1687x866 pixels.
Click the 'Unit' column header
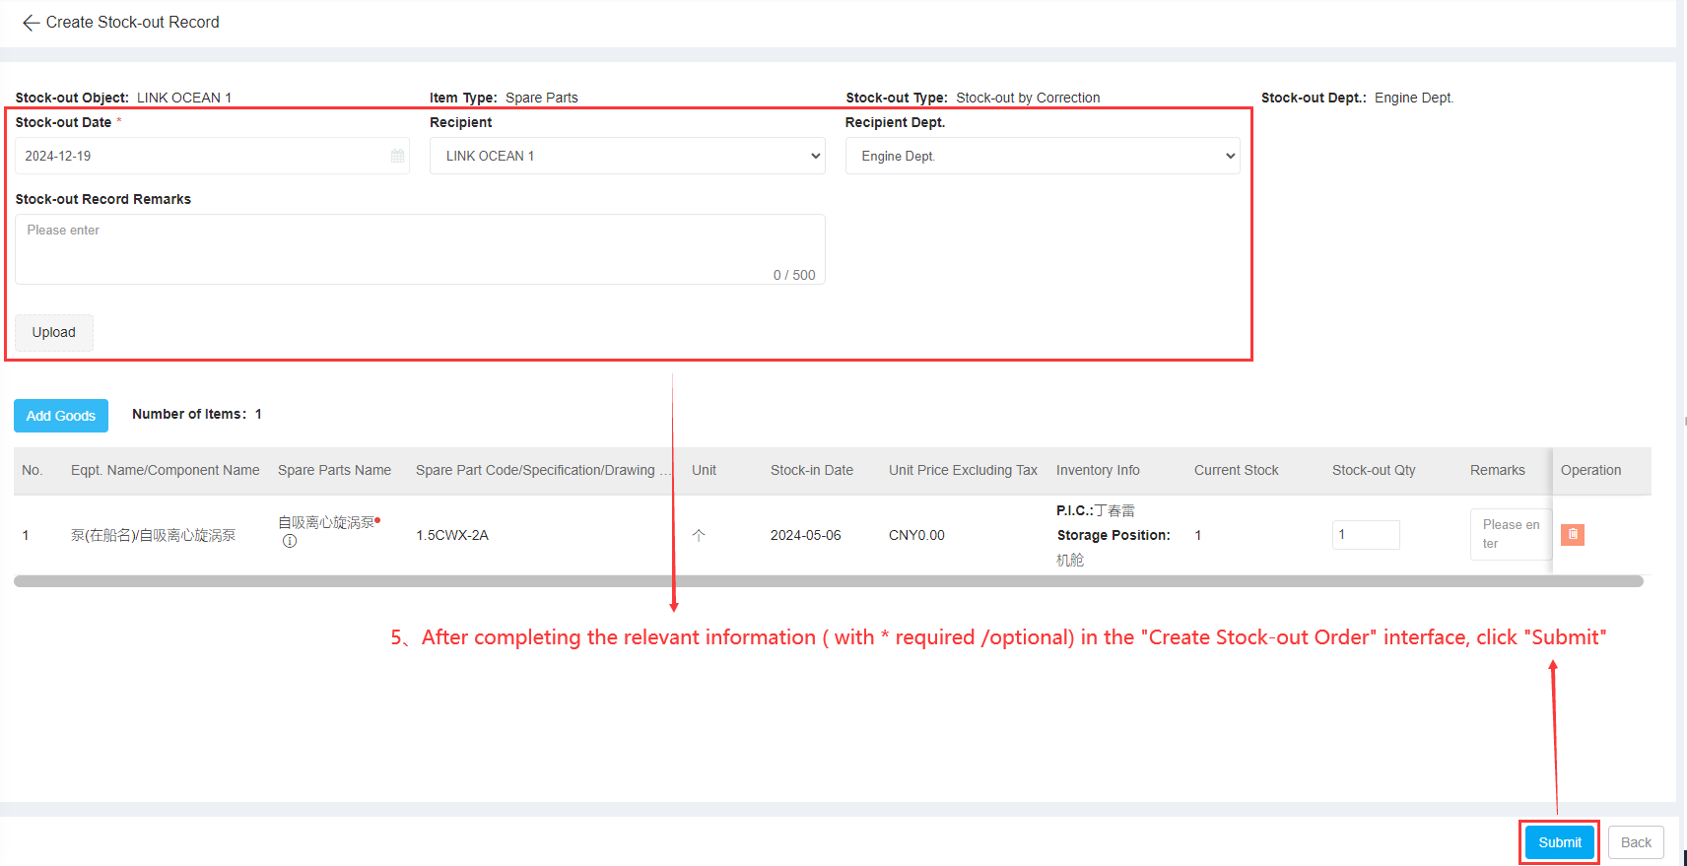coord(704,470)
